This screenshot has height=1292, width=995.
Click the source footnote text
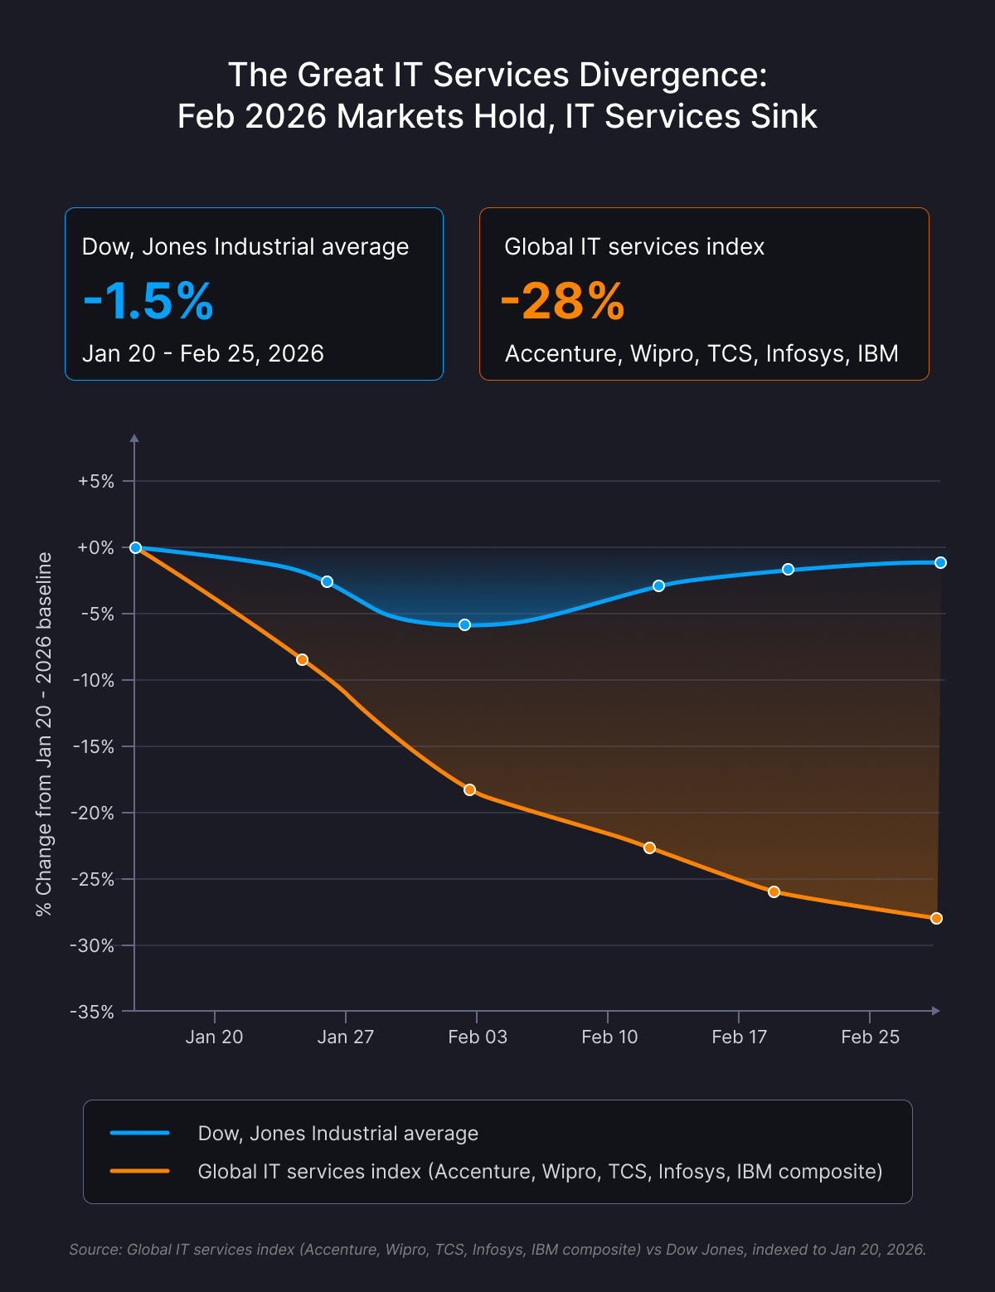[x=498, y=1249]
